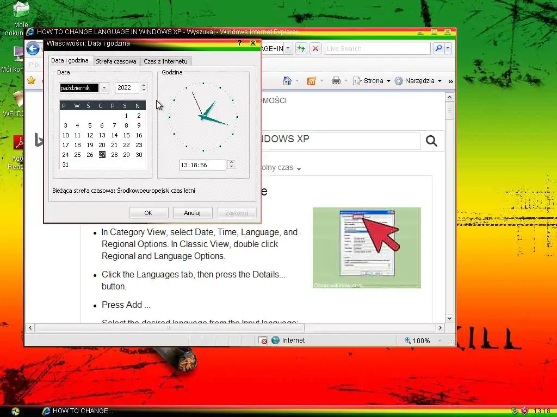The height and width of the screenshot is (417, 557).
Task: Click the time field showing 13:18:56
Action: pyautogui.click(x=203, y=165)
